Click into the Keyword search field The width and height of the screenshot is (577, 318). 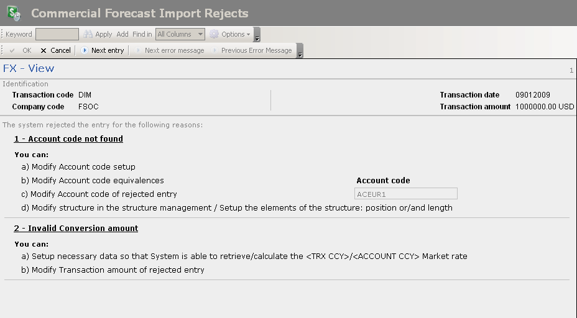57,34
